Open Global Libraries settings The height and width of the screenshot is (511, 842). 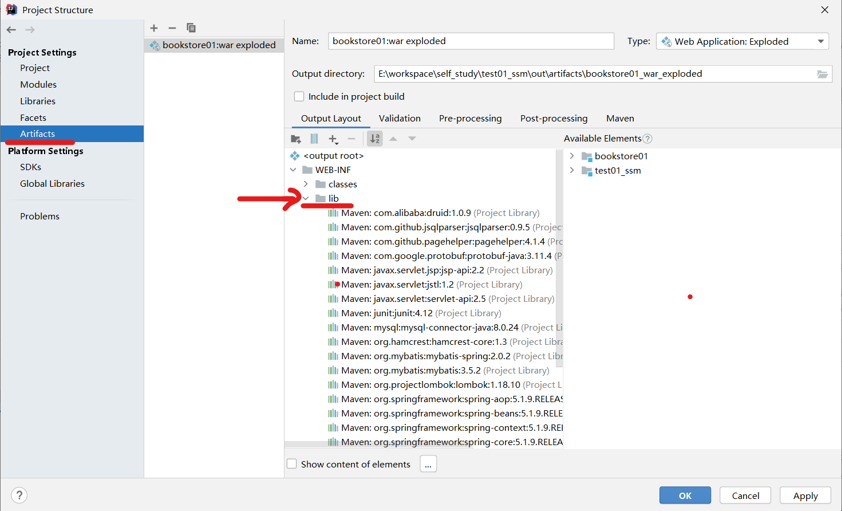(52, 184)
